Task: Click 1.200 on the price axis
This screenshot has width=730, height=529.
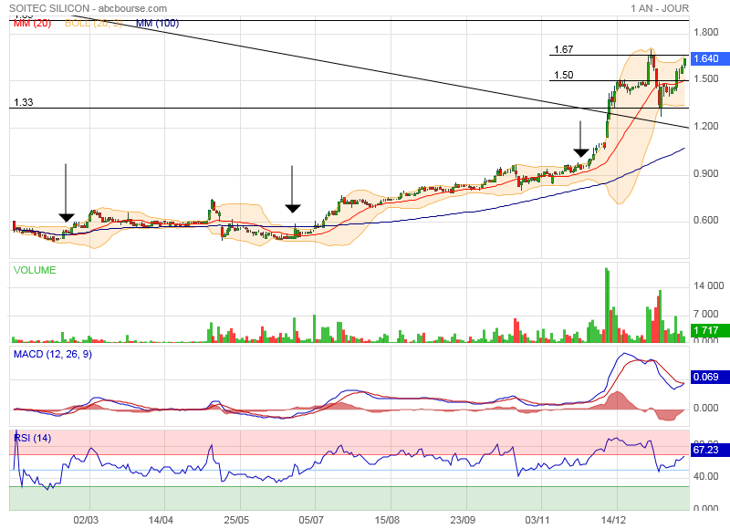Action: pos(705,126)
